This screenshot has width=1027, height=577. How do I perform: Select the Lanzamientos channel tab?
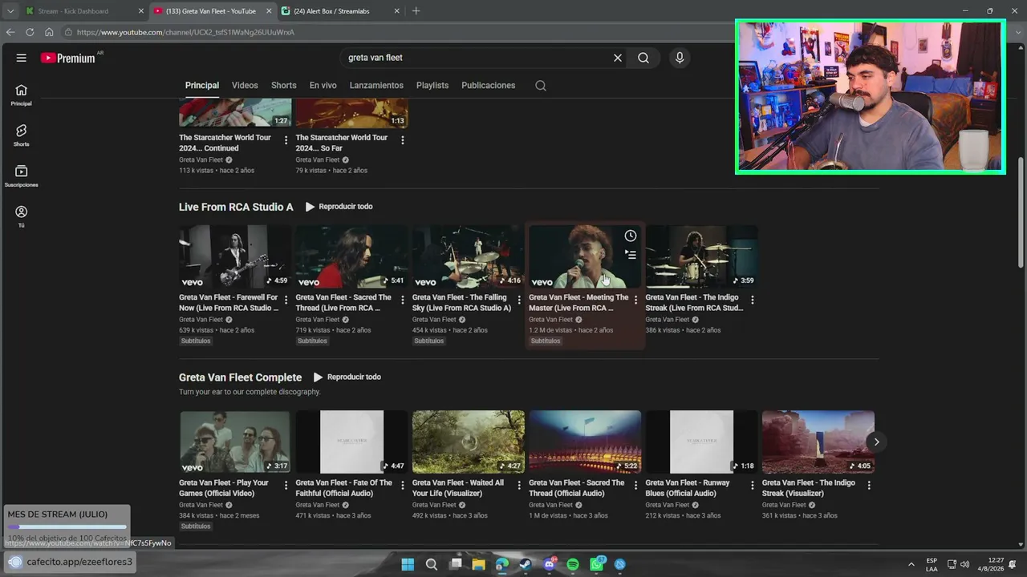[376, 86]
